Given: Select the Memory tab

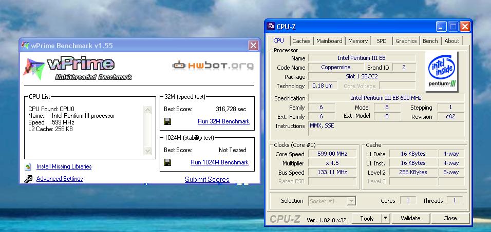Looking at the screenshot, I should click(358, 41).
